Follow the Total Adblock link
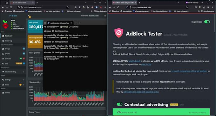 (134, 61)
